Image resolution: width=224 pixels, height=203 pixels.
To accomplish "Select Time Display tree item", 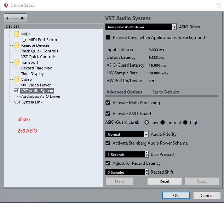I will (x=33, y=74).
